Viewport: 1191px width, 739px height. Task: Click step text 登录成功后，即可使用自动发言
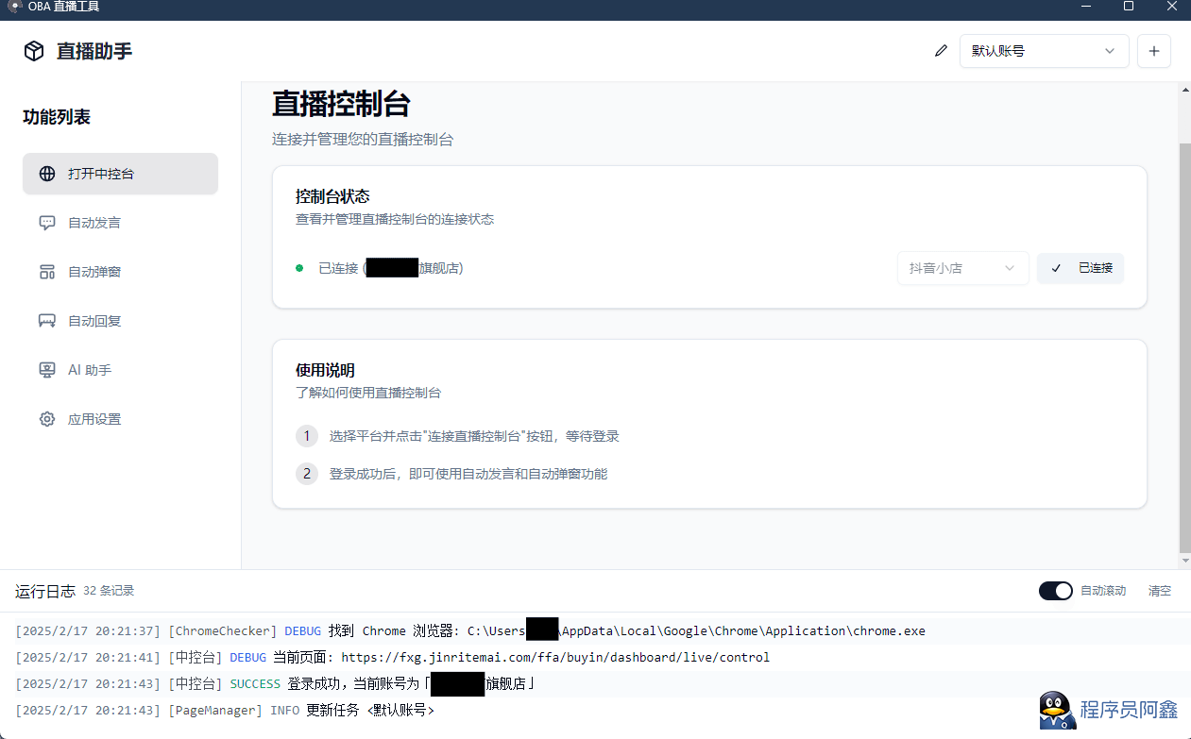[468, 474]
